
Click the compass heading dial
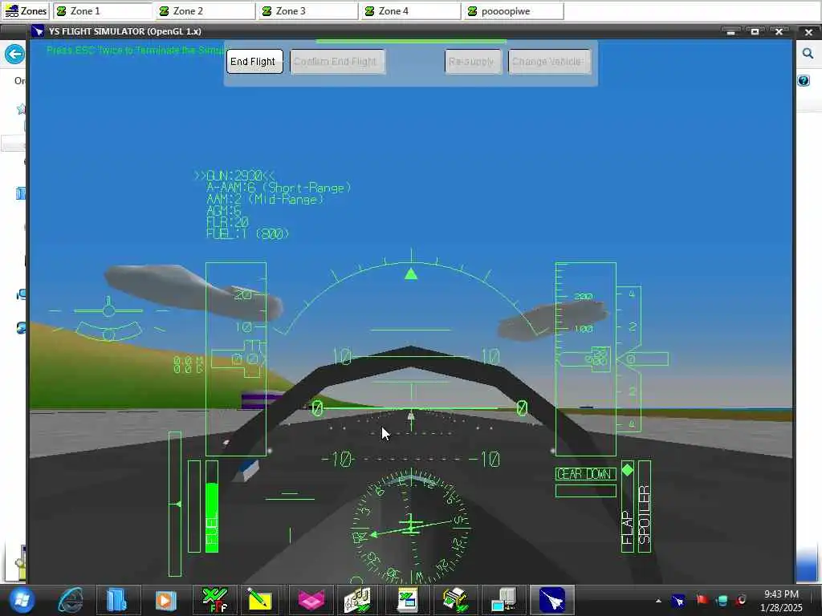coord(411,526)
